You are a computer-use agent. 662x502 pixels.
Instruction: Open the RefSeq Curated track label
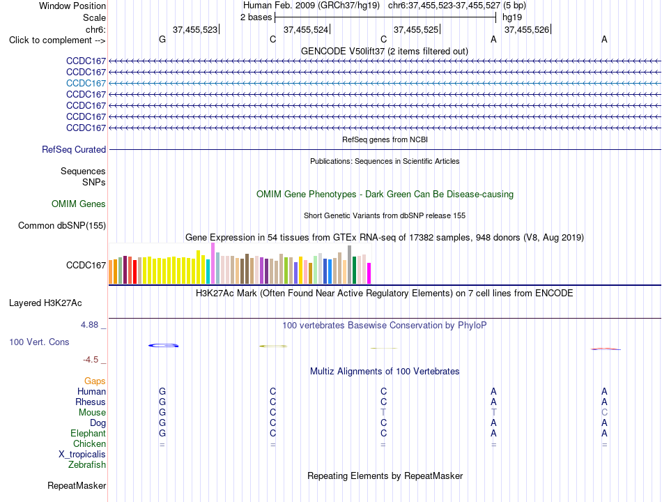[73, 150]
